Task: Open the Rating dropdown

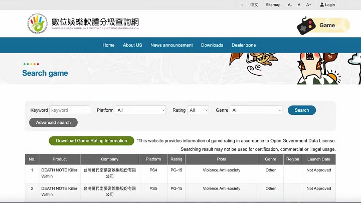Action: (x=198, y=110)
